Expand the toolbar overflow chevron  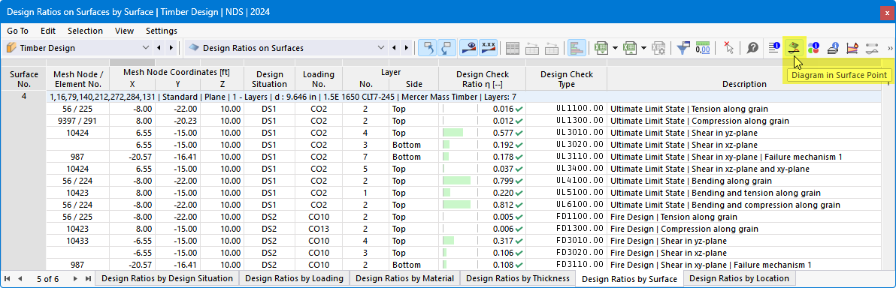(x=889, y=49)
